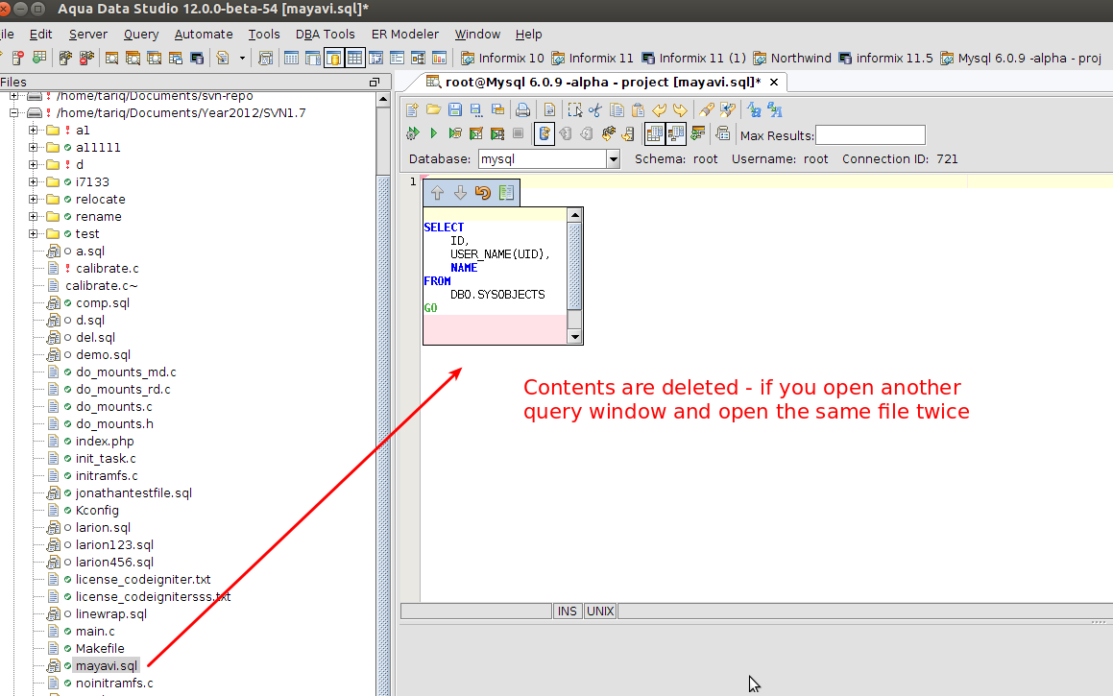The height and width of the screenshot is (696, 1113).
Task: Expand the relocate folder
Action: point(33,200)
